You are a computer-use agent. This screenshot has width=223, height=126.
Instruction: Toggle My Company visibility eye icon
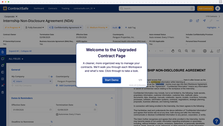(x=52, y=77)
